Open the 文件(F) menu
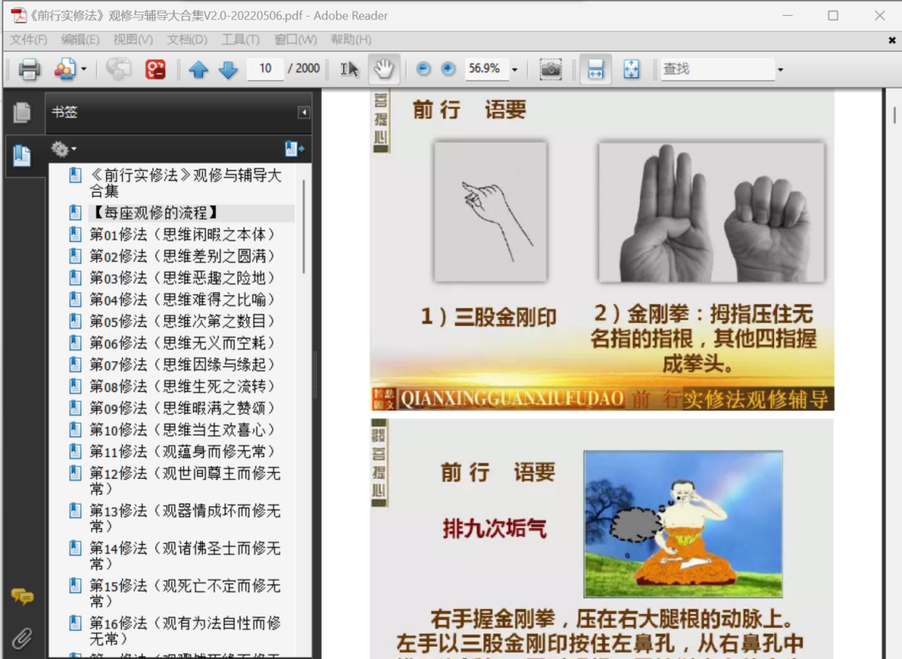902x659 pixels. click(x=28, y=40)
